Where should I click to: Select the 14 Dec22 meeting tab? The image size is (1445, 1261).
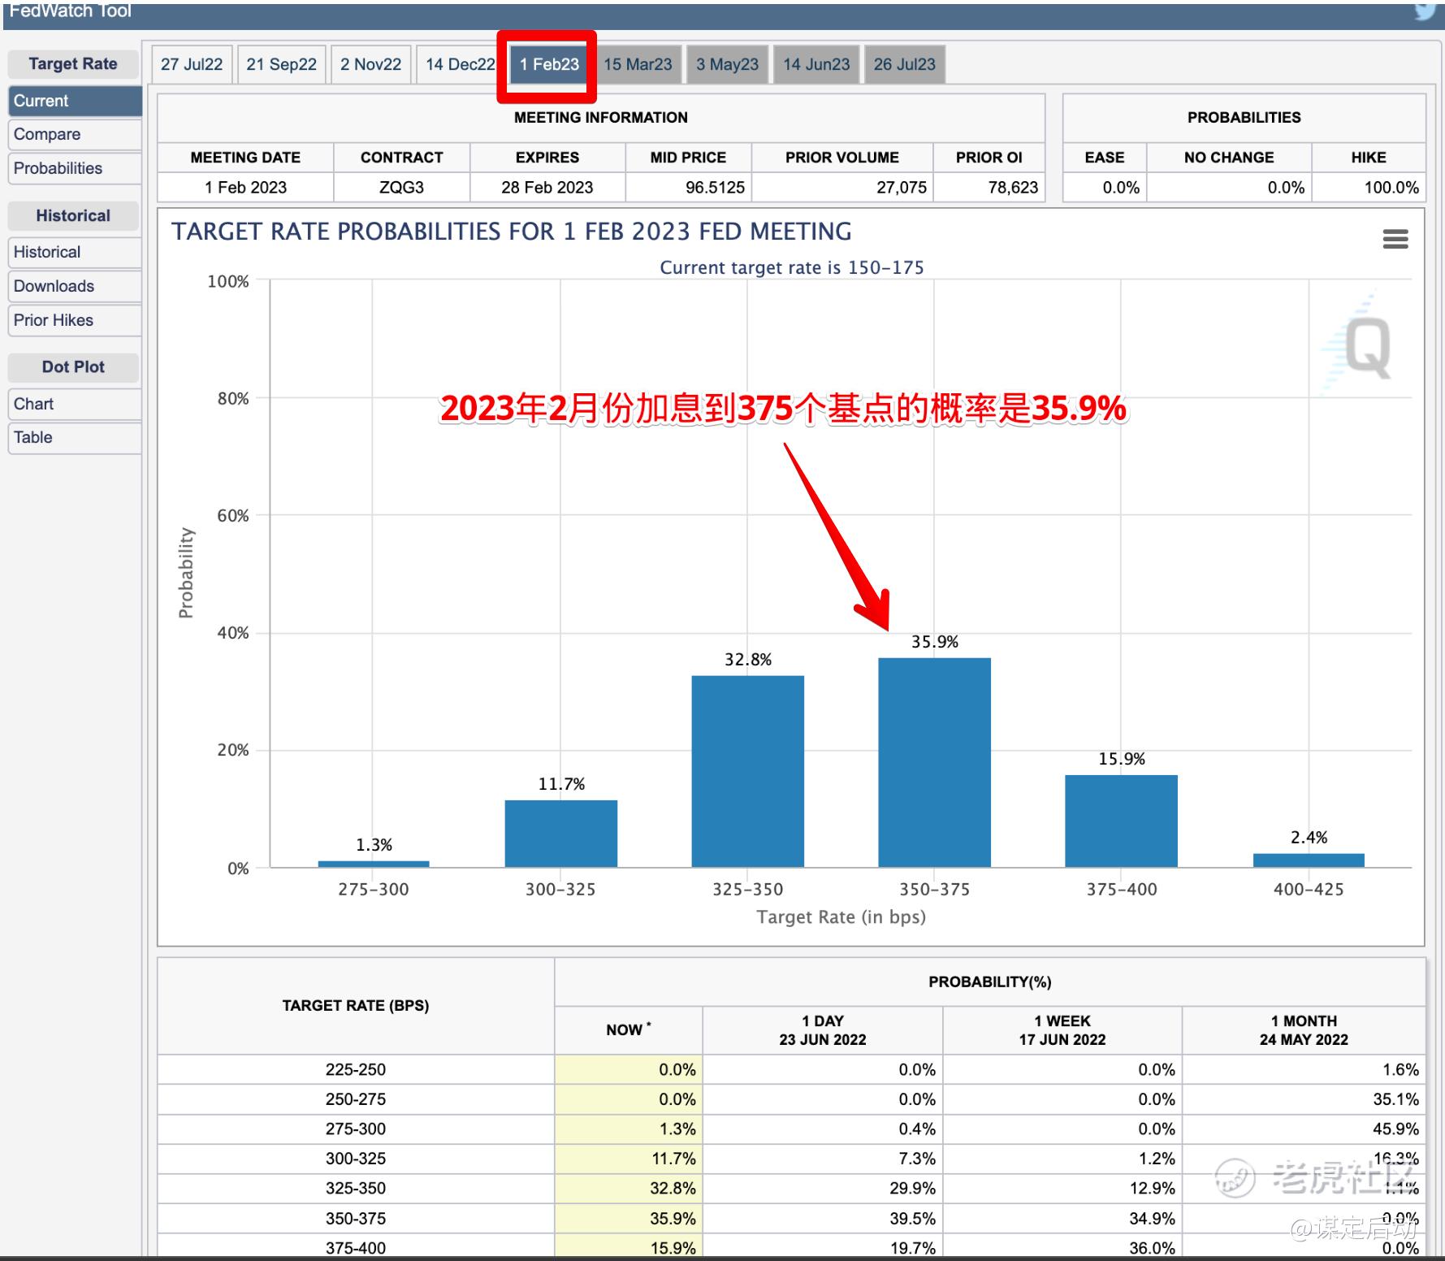click(460, 64)
